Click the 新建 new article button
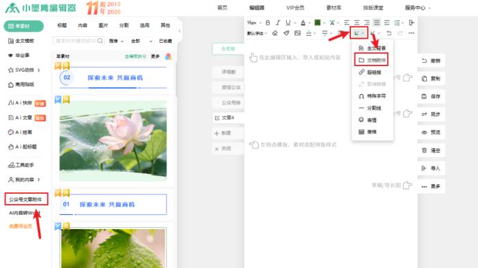The image size is (478, 268). tap(228, 133)
